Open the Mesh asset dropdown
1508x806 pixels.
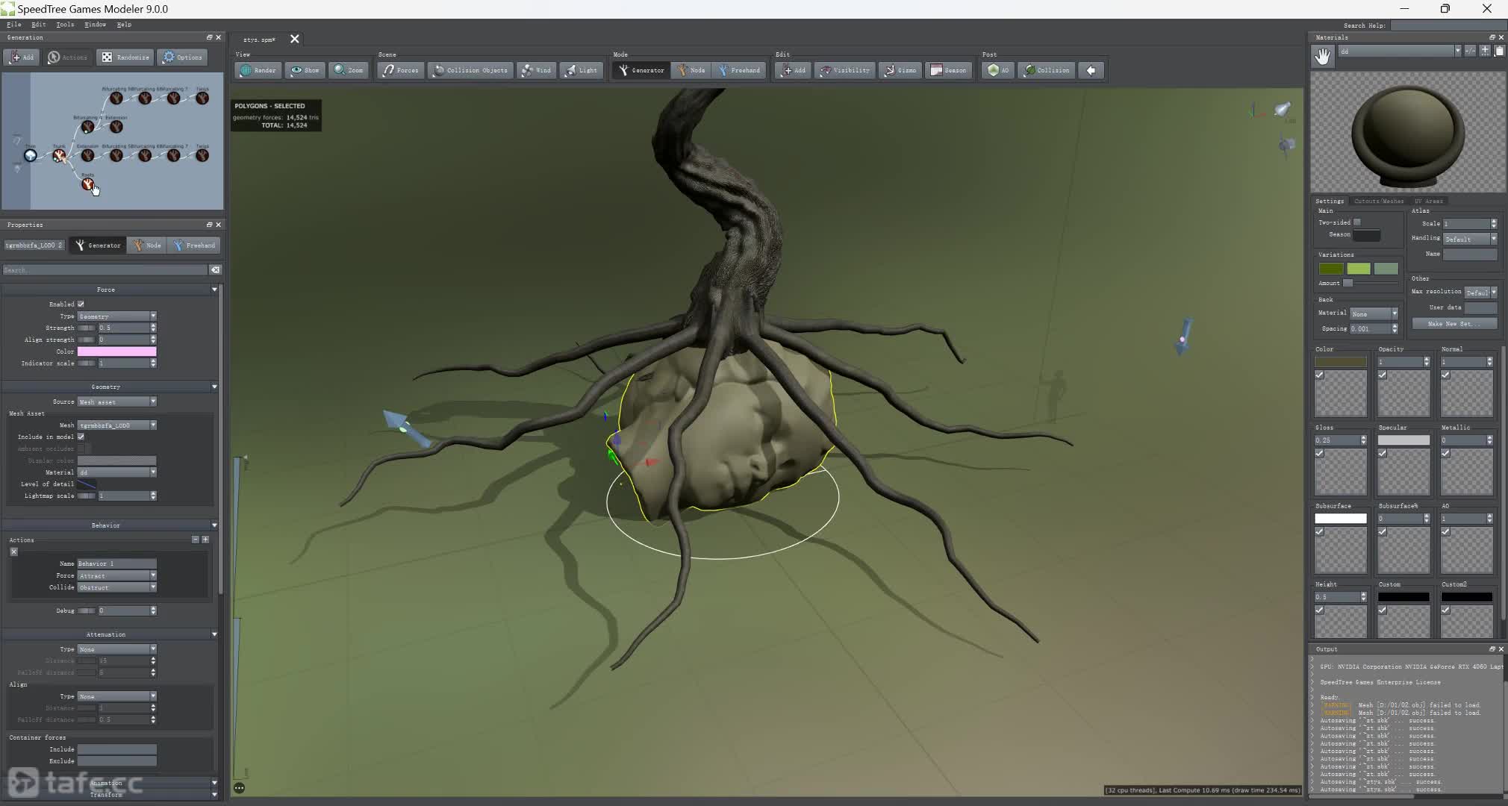(x=117, y=425)
